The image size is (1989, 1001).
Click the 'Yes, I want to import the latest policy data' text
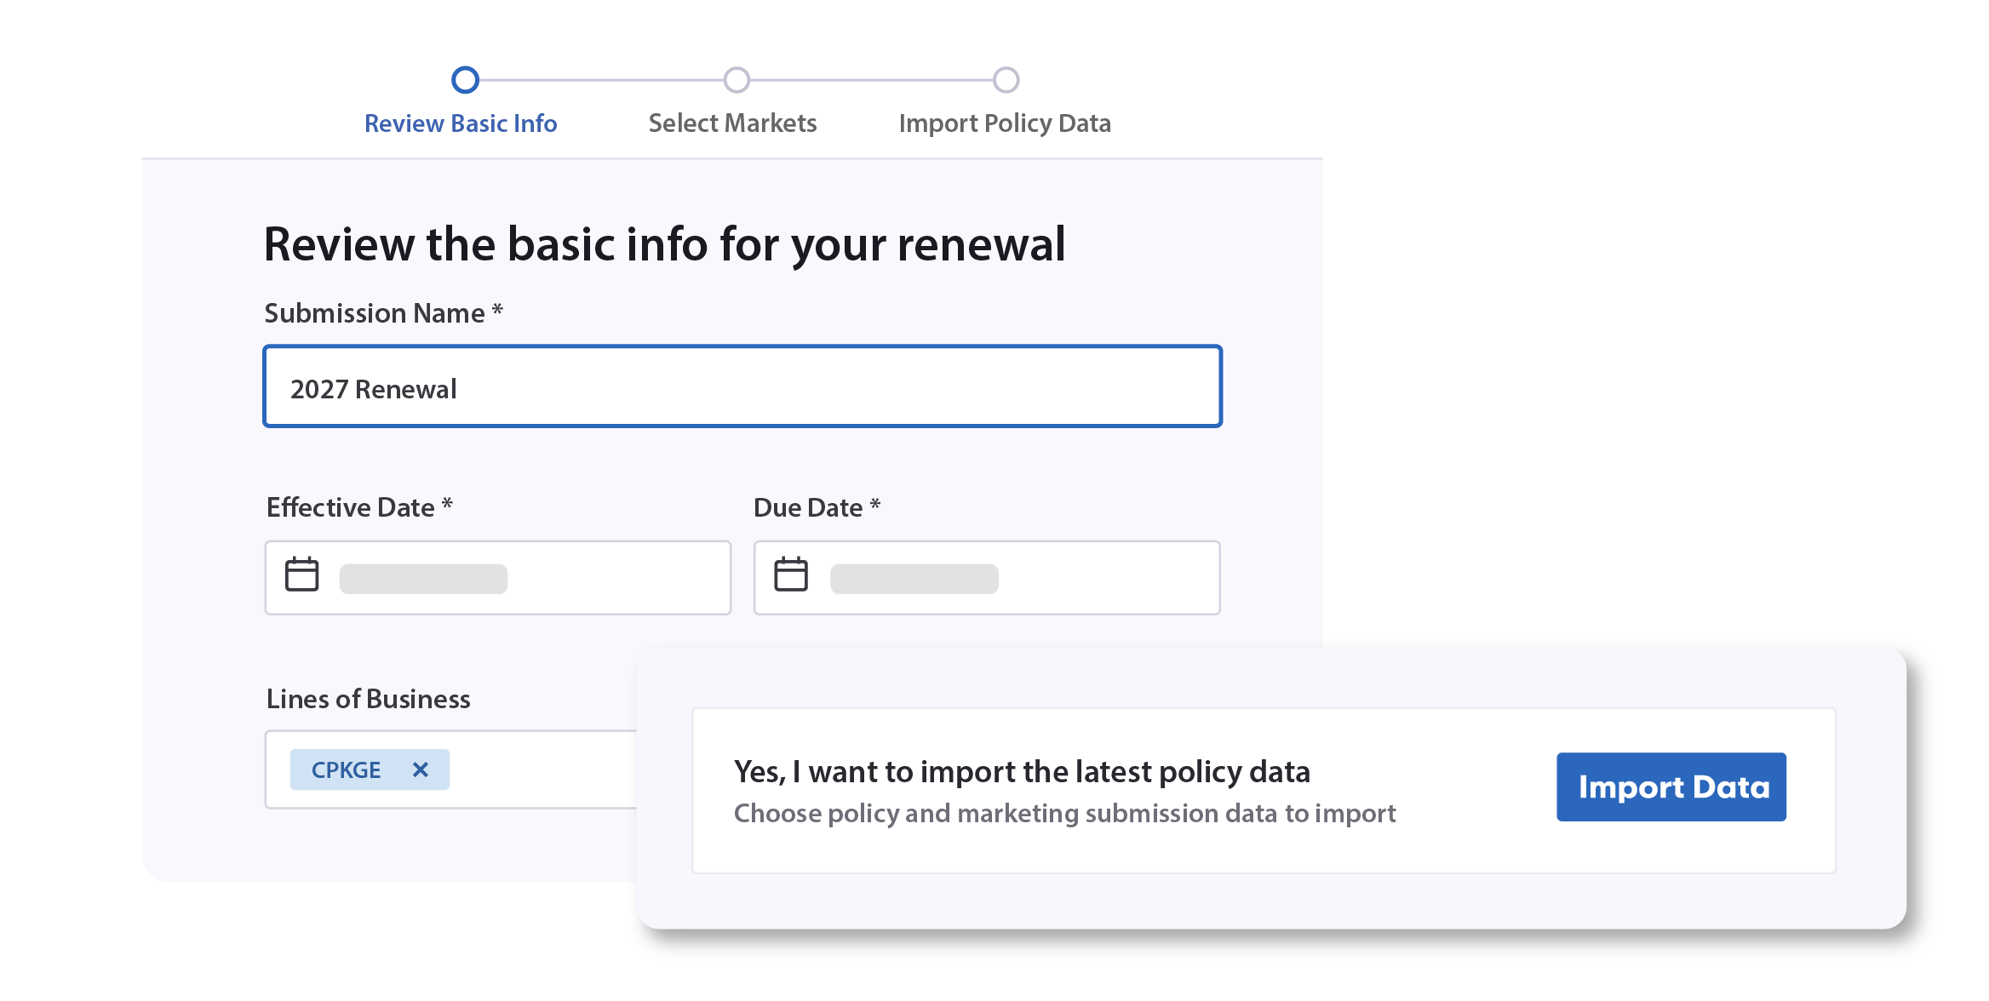[x=1022, y=772]
